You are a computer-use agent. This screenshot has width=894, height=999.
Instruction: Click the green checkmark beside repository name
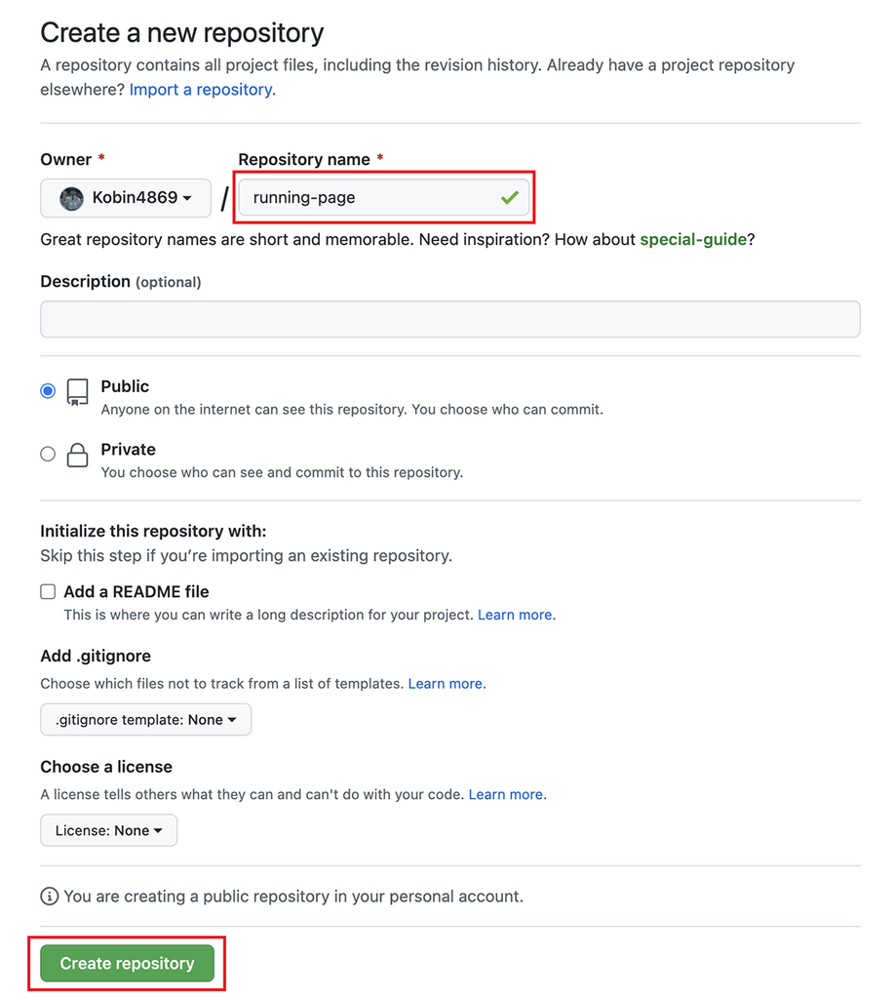click(508, 197)
